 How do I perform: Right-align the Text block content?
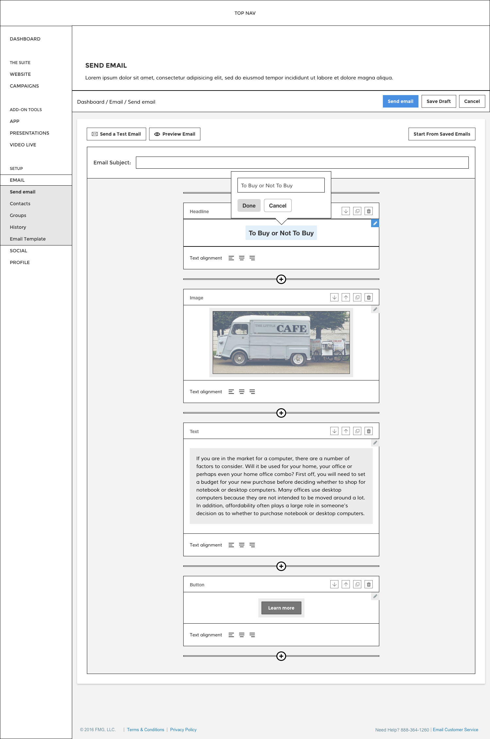(252, 545)
